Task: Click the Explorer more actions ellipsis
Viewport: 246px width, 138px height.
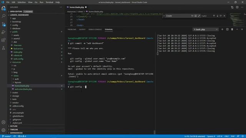Action: (x=61, y=7)
